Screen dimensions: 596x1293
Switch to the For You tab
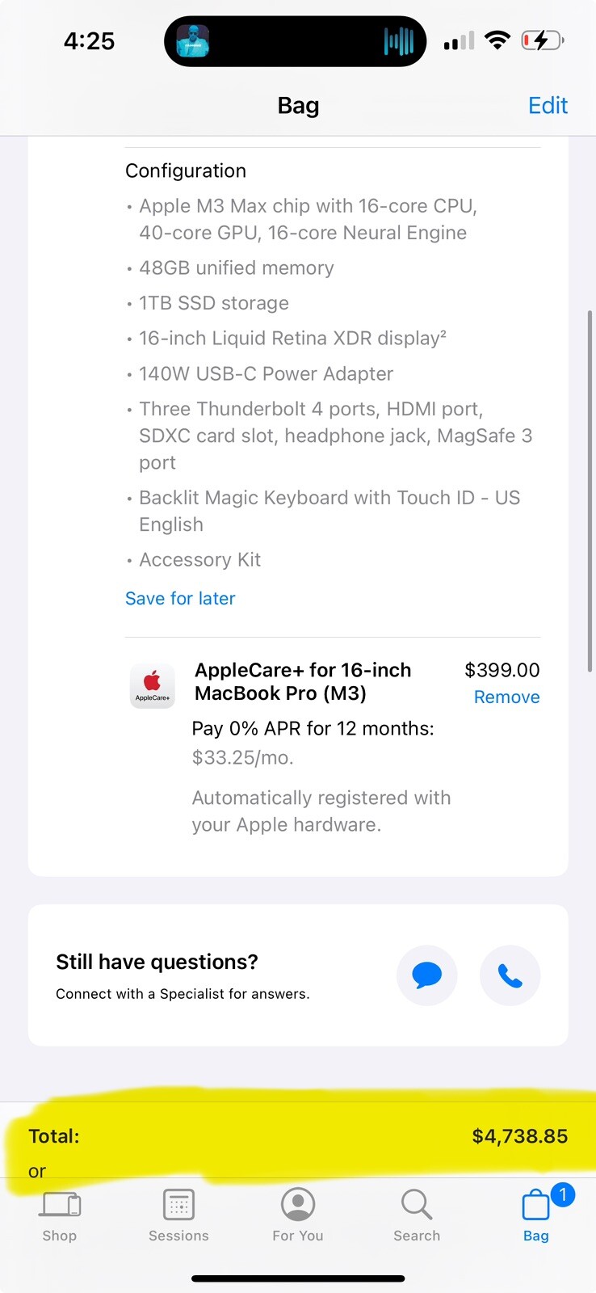[297, 1215]
